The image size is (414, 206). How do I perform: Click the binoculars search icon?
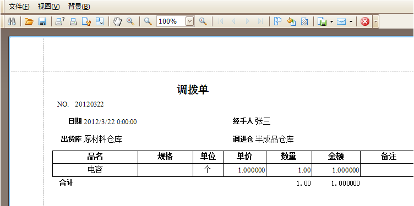(x=12, y=21)
